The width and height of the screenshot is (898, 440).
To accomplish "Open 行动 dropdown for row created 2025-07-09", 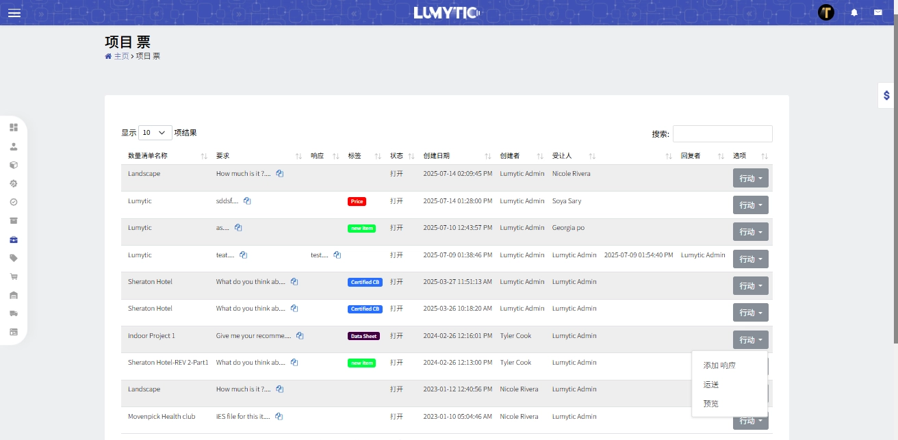I will click(750, 259).
